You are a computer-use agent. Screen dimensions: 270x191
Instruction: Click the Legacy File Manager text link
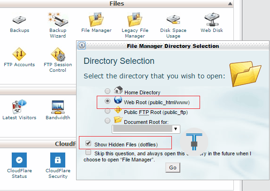pos(135,33)
